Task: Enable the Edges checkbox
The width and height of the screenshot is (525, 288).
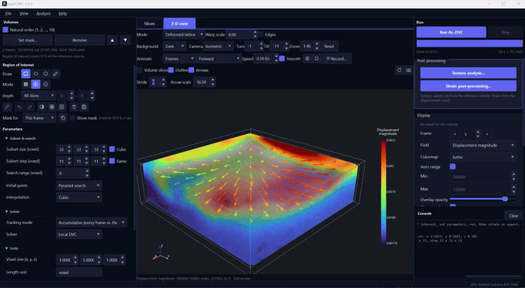Action: 260,34
